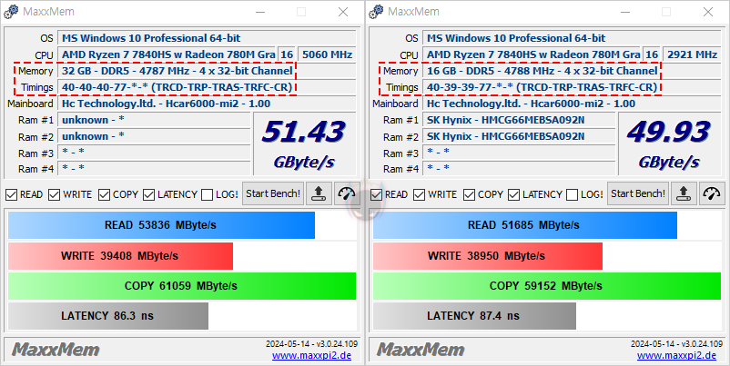Click the OS MS Windows 10 field in left window
Image resolution: width=730 pixels, height=366 pixels.
[208, 38]
